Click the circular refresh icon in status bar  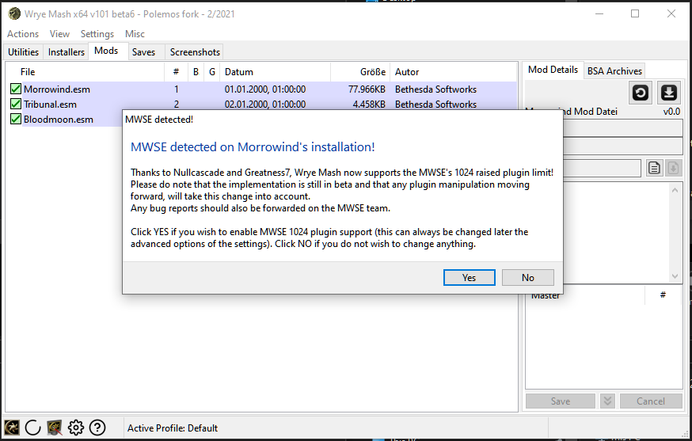pyautogui.click(x=33, y=428)
